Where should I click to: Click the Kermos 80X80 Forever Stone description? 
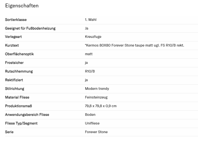pyautogui.click(x=134, y=46)
